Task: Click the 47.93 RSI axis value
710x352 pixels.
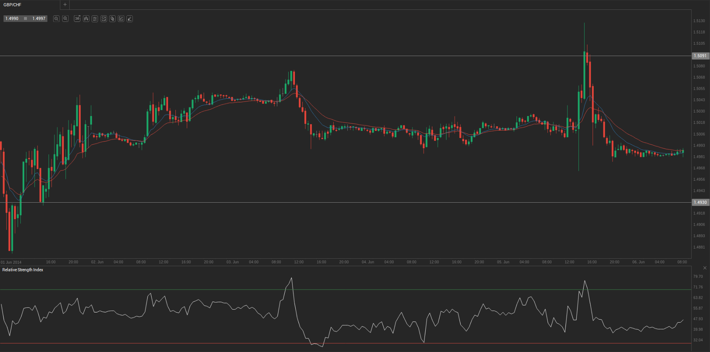Action: pos(698,319)
